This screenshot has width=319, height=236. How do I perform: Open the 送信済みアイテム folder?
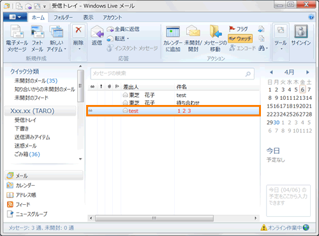click(x=32, y=137)
